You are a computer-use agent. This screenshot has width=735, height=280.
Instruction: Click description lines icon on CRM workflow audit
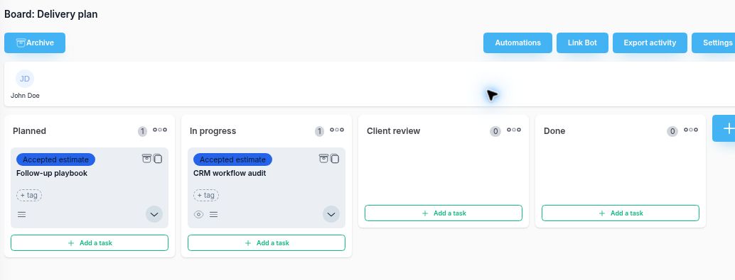click(x=213, y=215)
